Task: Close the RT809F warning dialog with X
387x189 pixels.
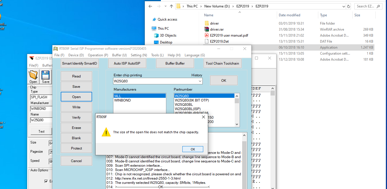Action: 203,117
